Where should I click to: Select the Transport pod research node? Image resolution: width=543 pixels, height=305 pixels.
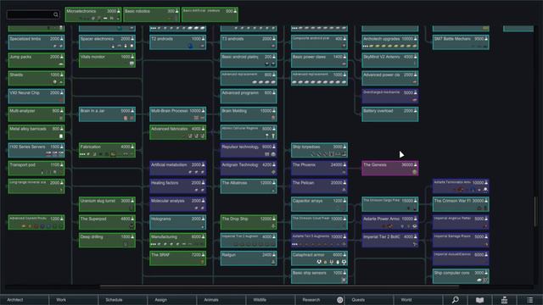(x=36, y=168)
